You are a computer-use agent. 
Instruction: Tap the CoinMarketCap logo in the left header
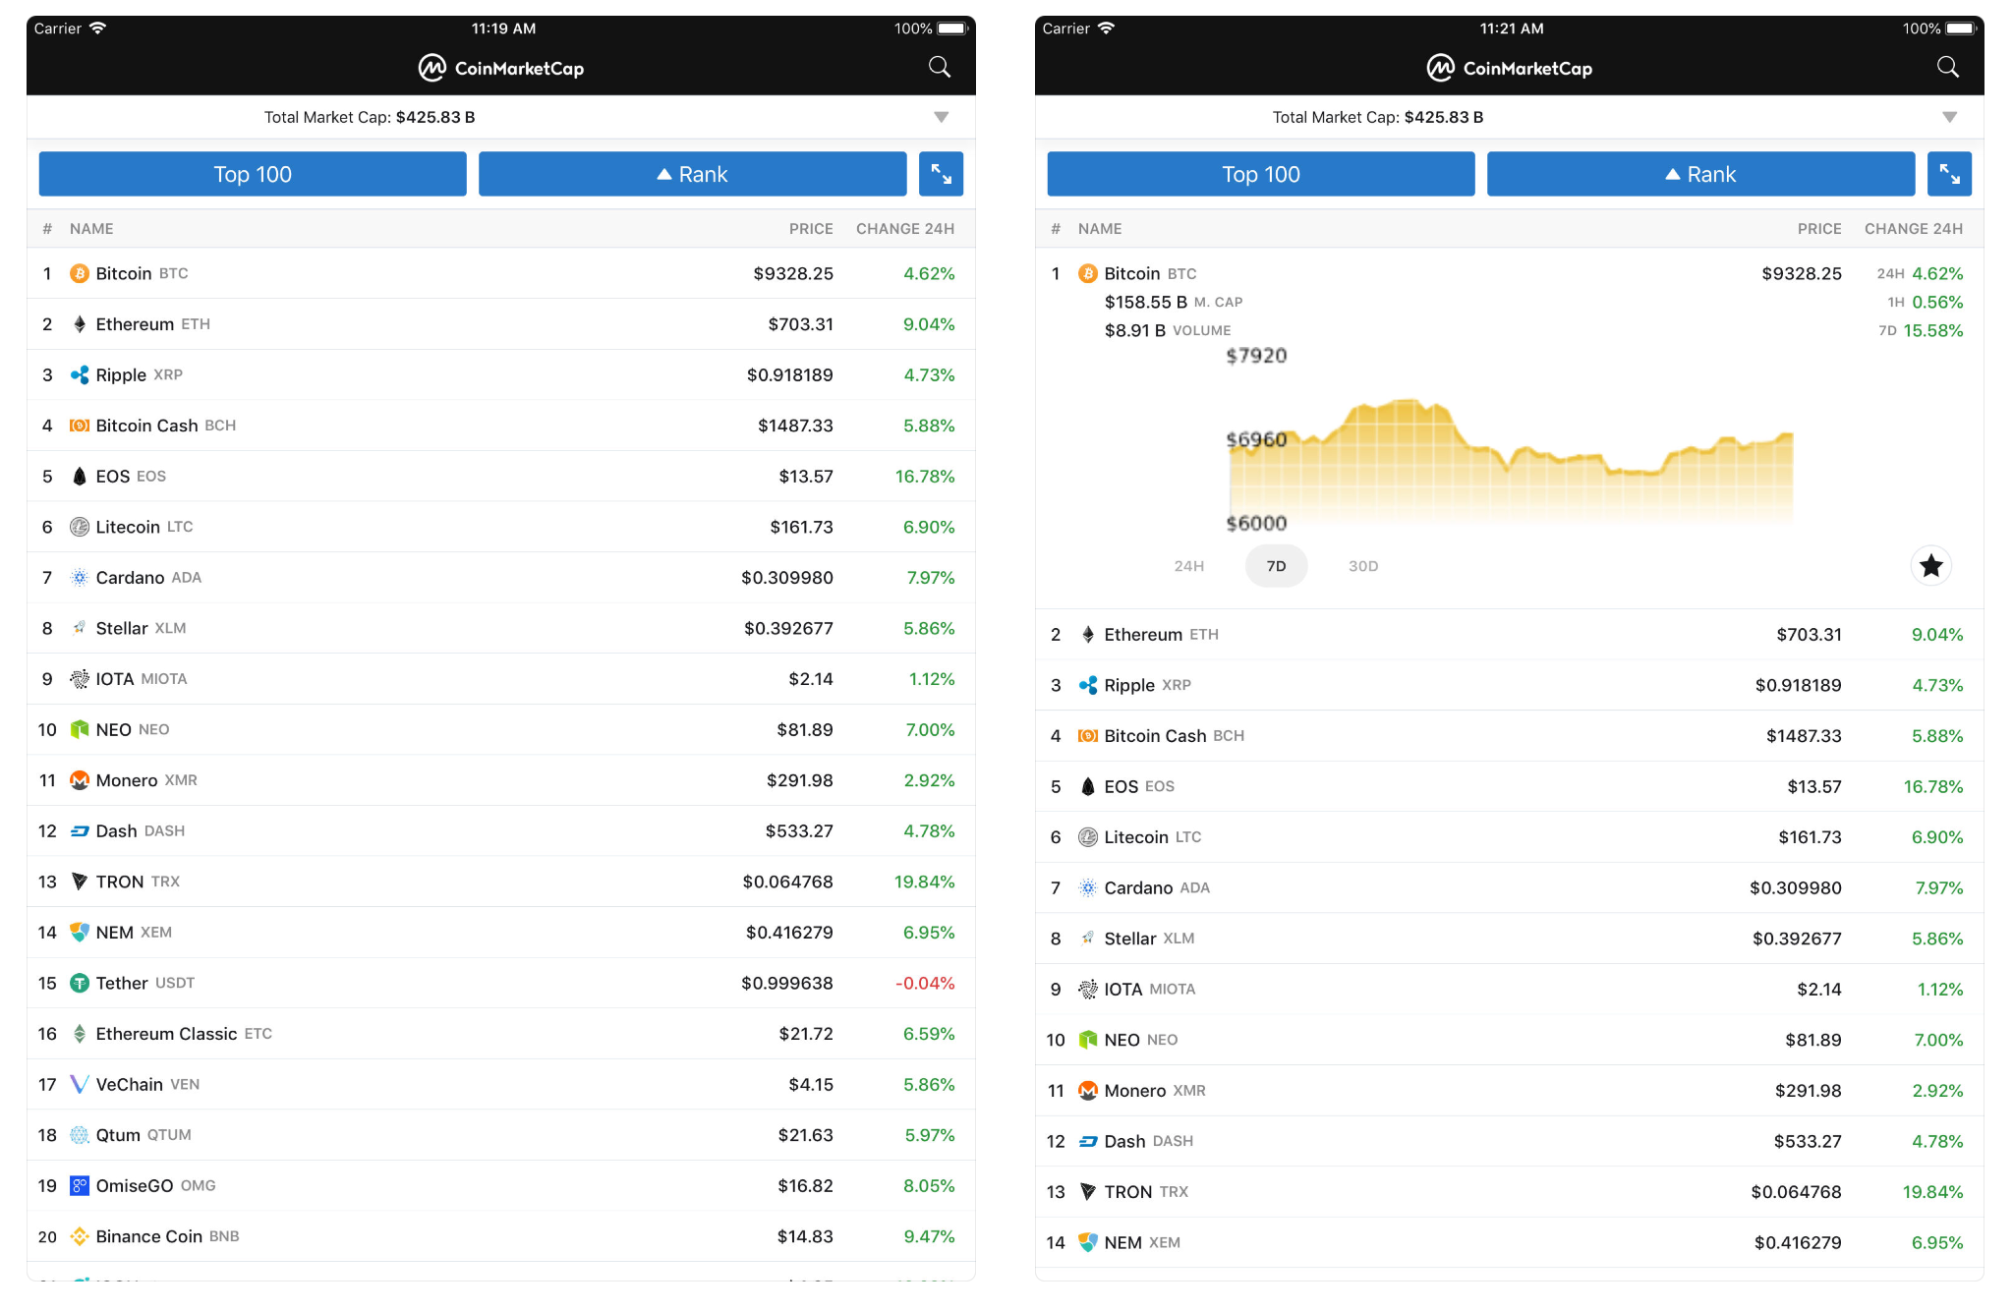click(x=501, y=68)
